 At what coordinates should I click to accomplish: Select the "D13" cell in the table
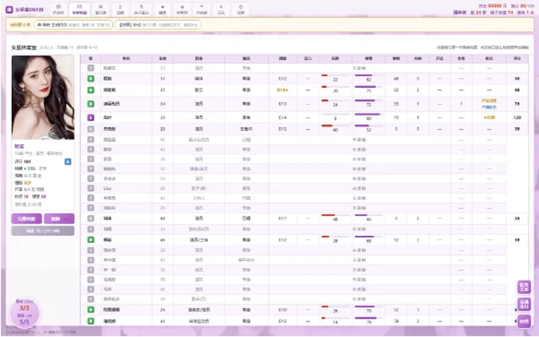(x=282, y=104)
